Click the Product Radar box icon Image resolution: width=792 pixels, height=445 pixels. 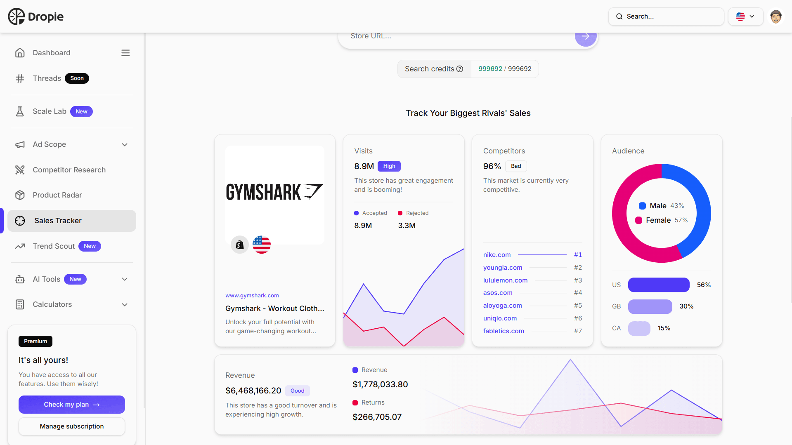pyautogui.click(x=20, y=195)
